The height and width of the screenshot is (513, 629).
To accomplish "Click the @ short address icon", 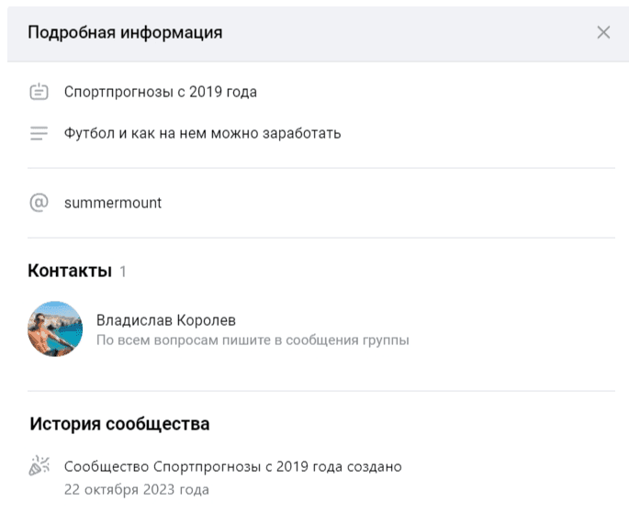I will pos(39,203).
